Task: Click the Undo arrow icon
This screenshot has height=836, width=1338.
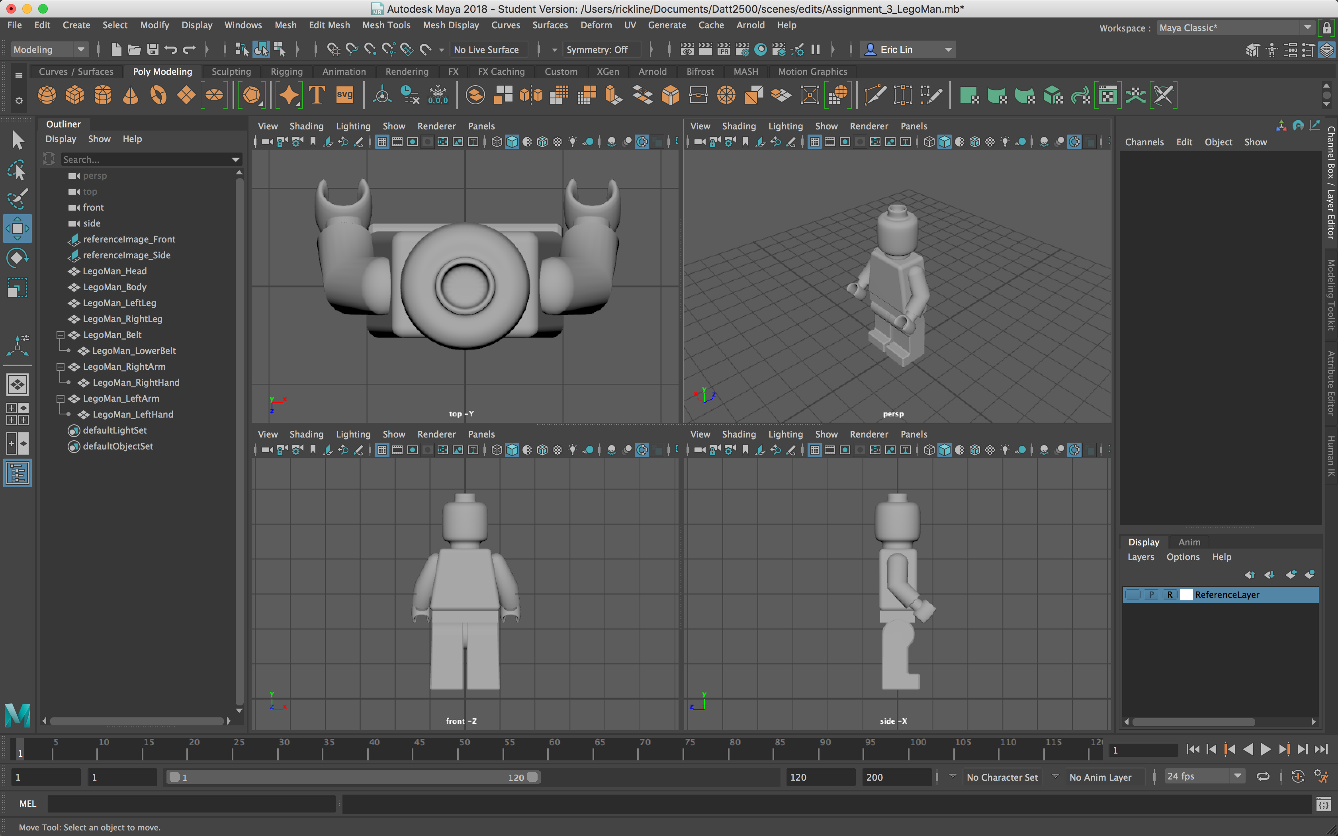Action: [171, 50]
